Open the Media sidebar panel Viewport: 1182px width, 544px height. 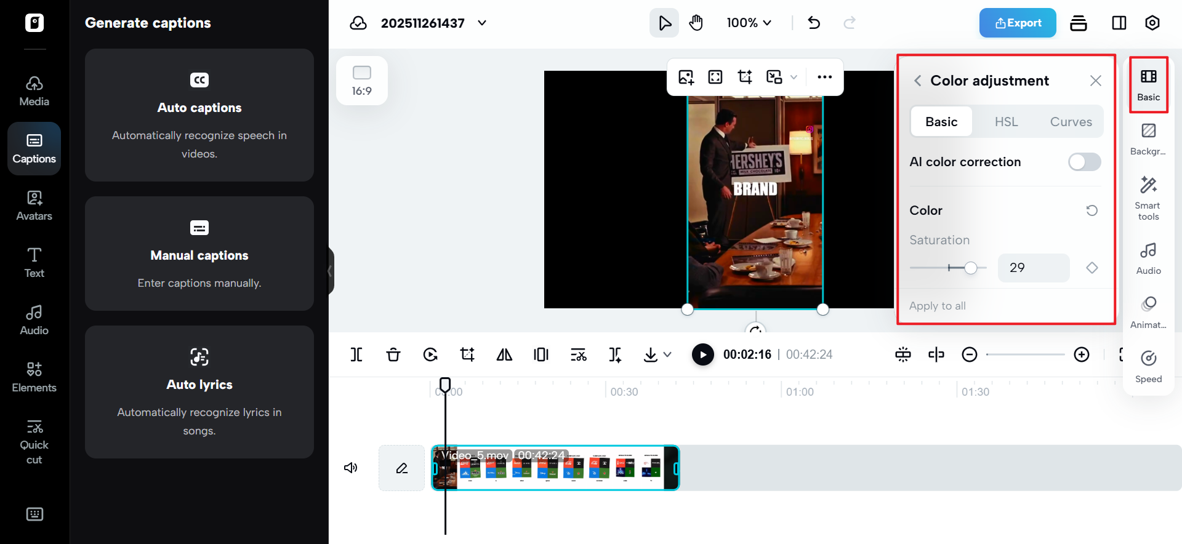(34, 91)
